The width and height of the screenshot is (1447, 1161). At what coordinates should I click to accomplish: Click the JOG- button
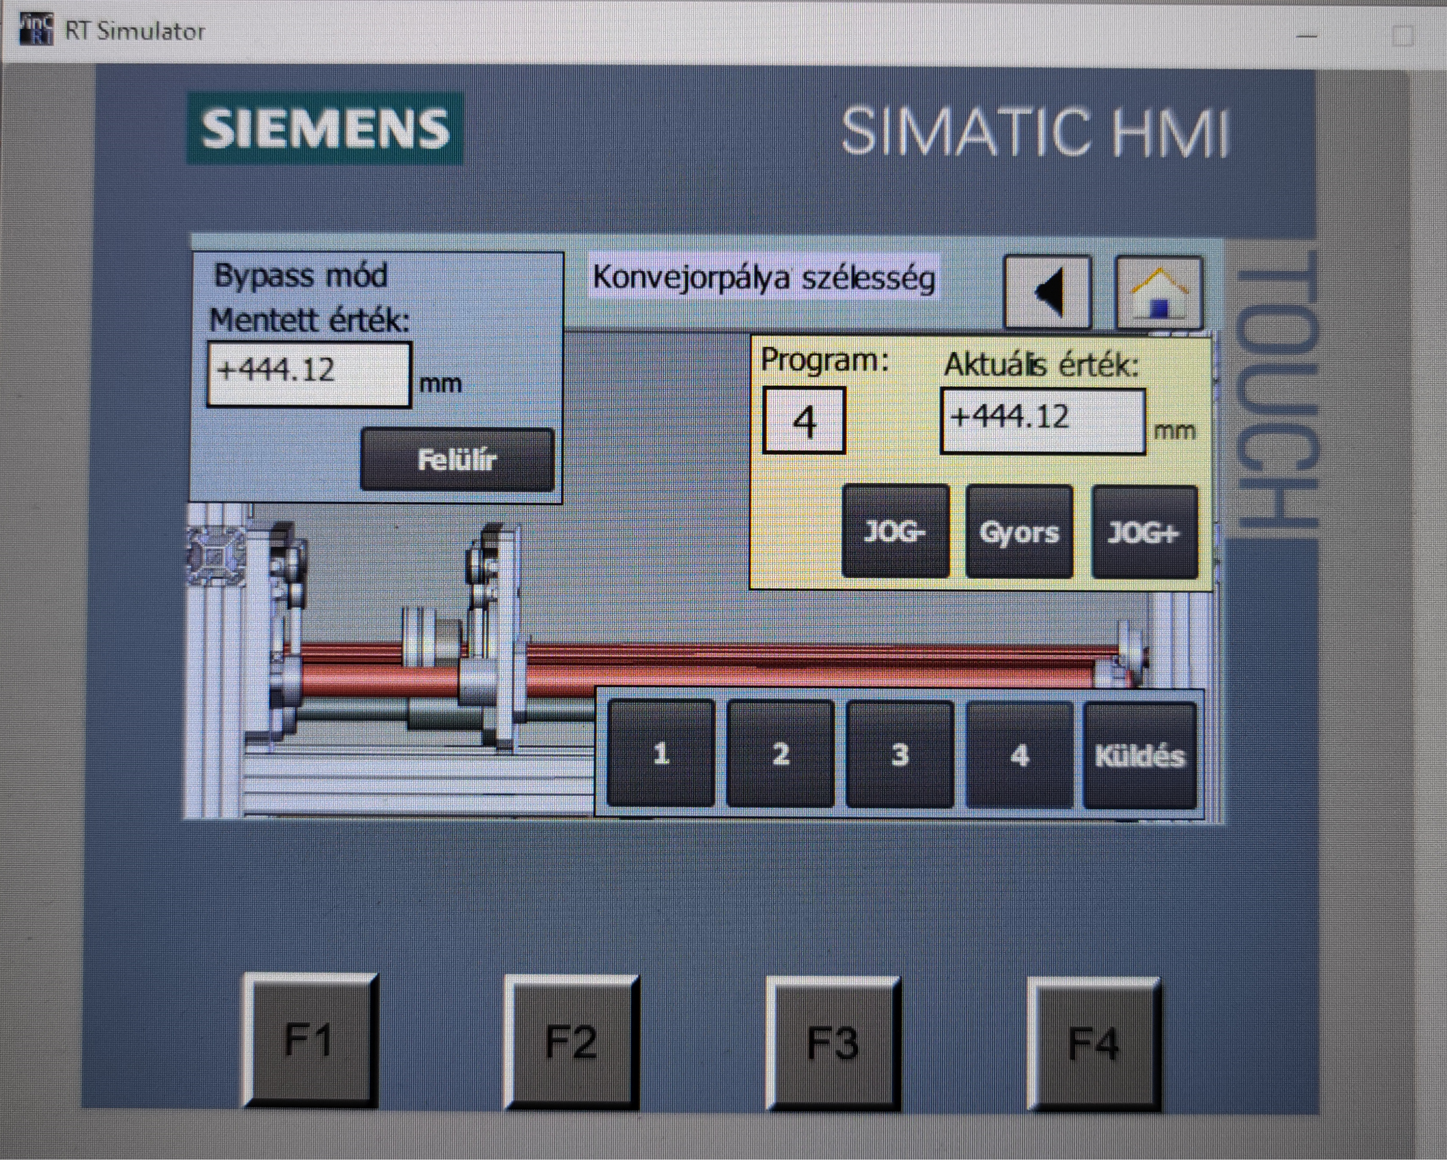pos(895,532)
